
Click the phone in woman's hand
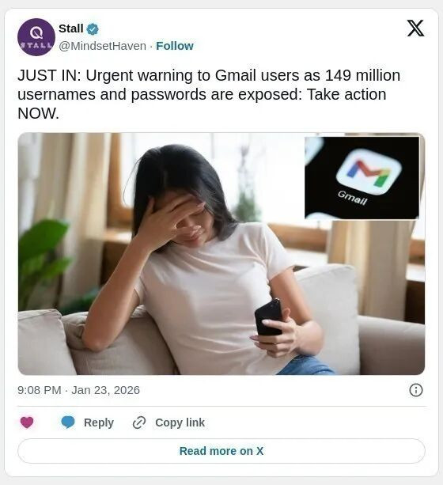click(268, 317)
